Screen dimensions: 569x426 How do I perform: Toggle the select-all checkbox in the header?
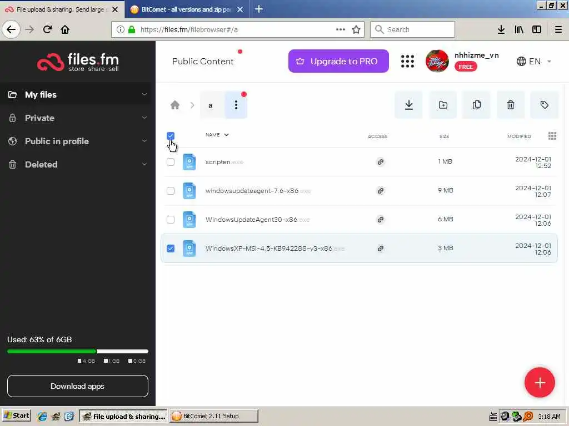pyautogui.click(x=171, y=136)
